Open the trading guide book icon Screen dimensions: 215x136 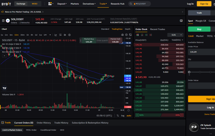181,21
